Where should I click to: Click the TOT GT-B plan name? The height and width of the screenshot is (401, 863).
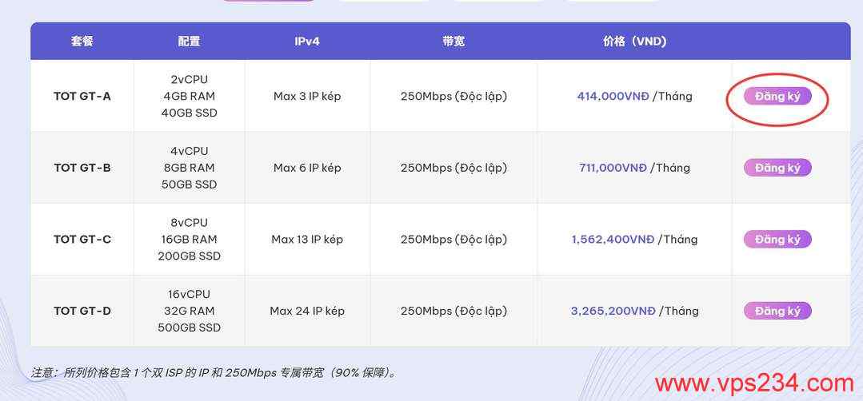tap(82, 168)
